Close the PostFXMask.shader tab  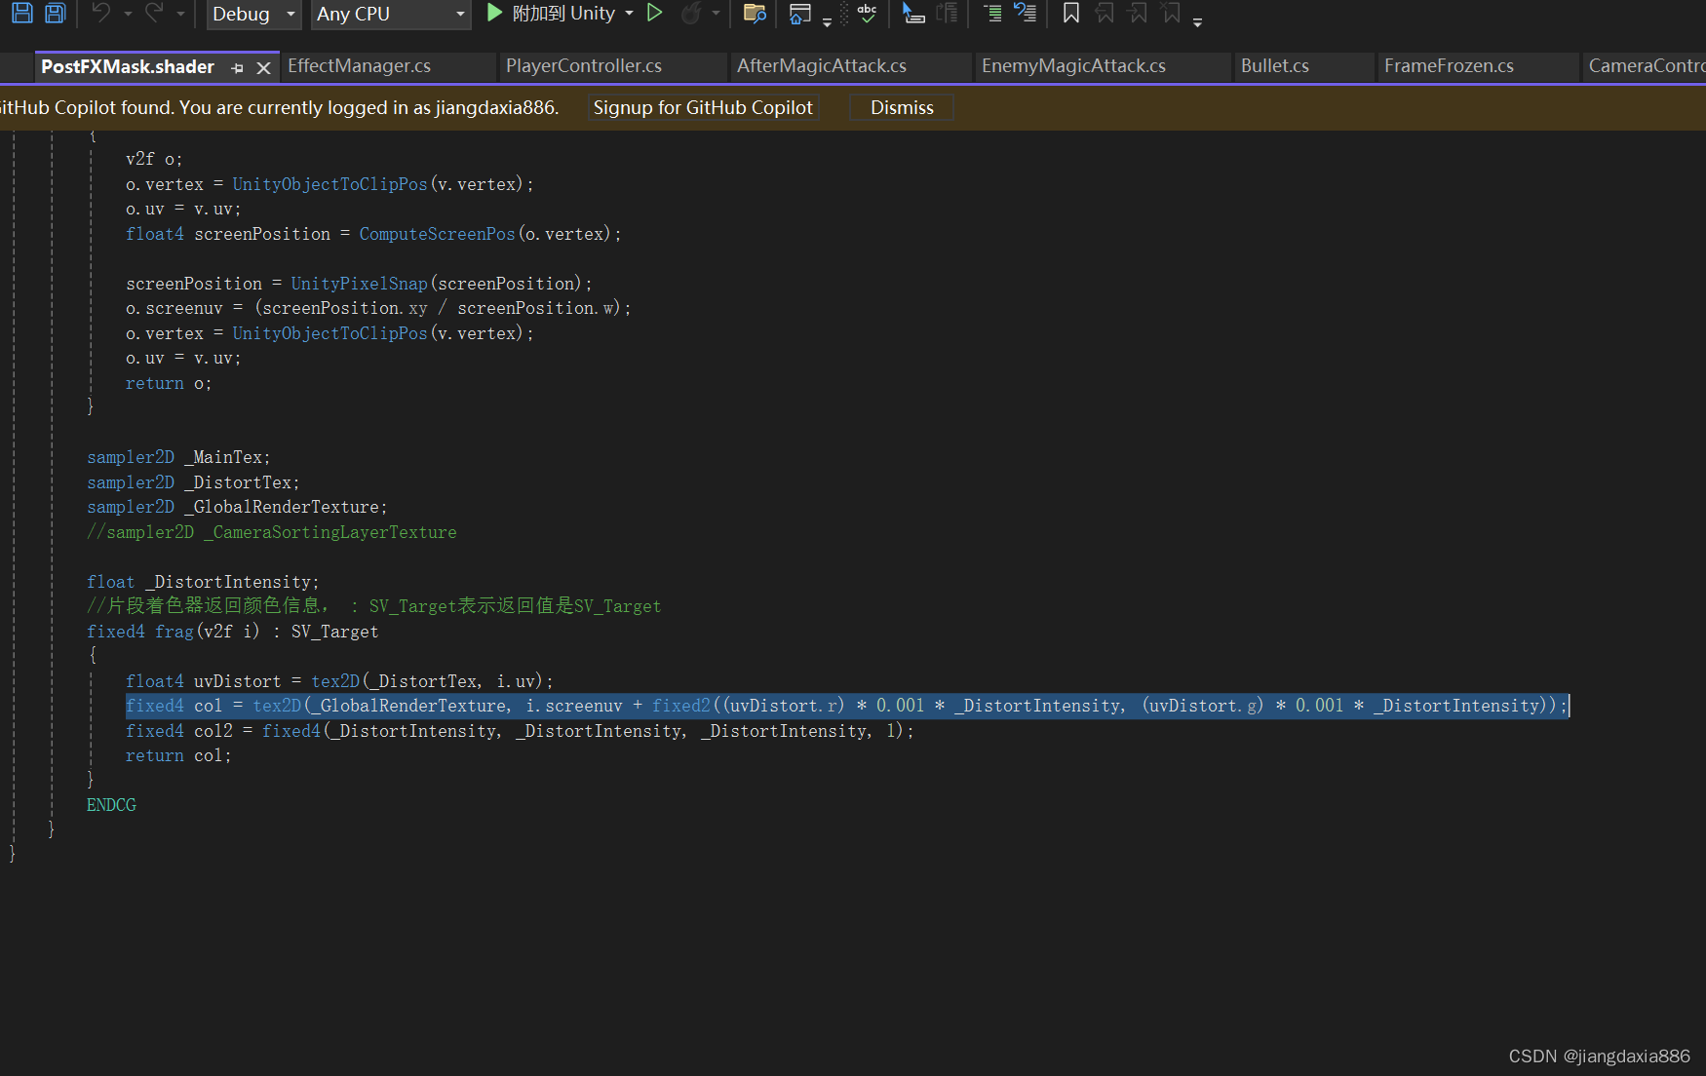(x=263, y=67)
